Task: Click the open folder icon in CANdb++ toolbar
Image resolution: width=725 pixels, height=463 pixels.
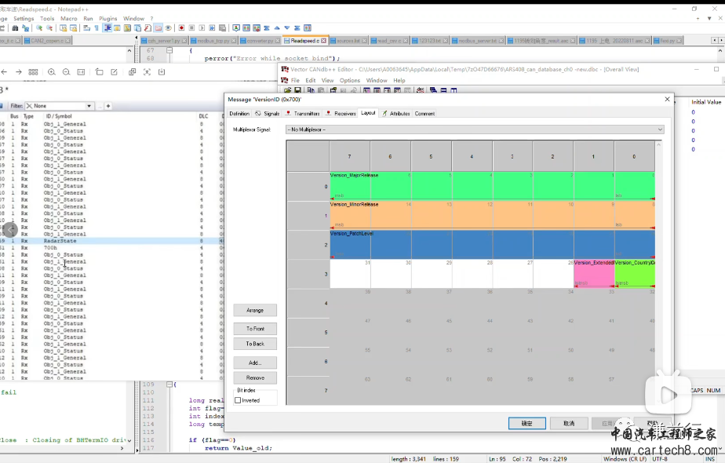Action: click(x=288, y=90)
